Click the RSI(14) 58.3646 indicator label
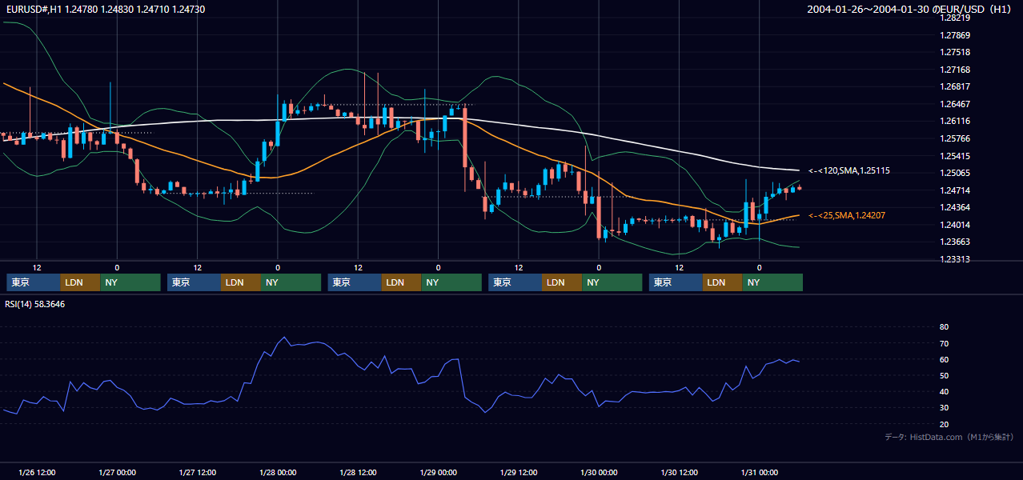The image size is (1023, 480). pos(35,304)
